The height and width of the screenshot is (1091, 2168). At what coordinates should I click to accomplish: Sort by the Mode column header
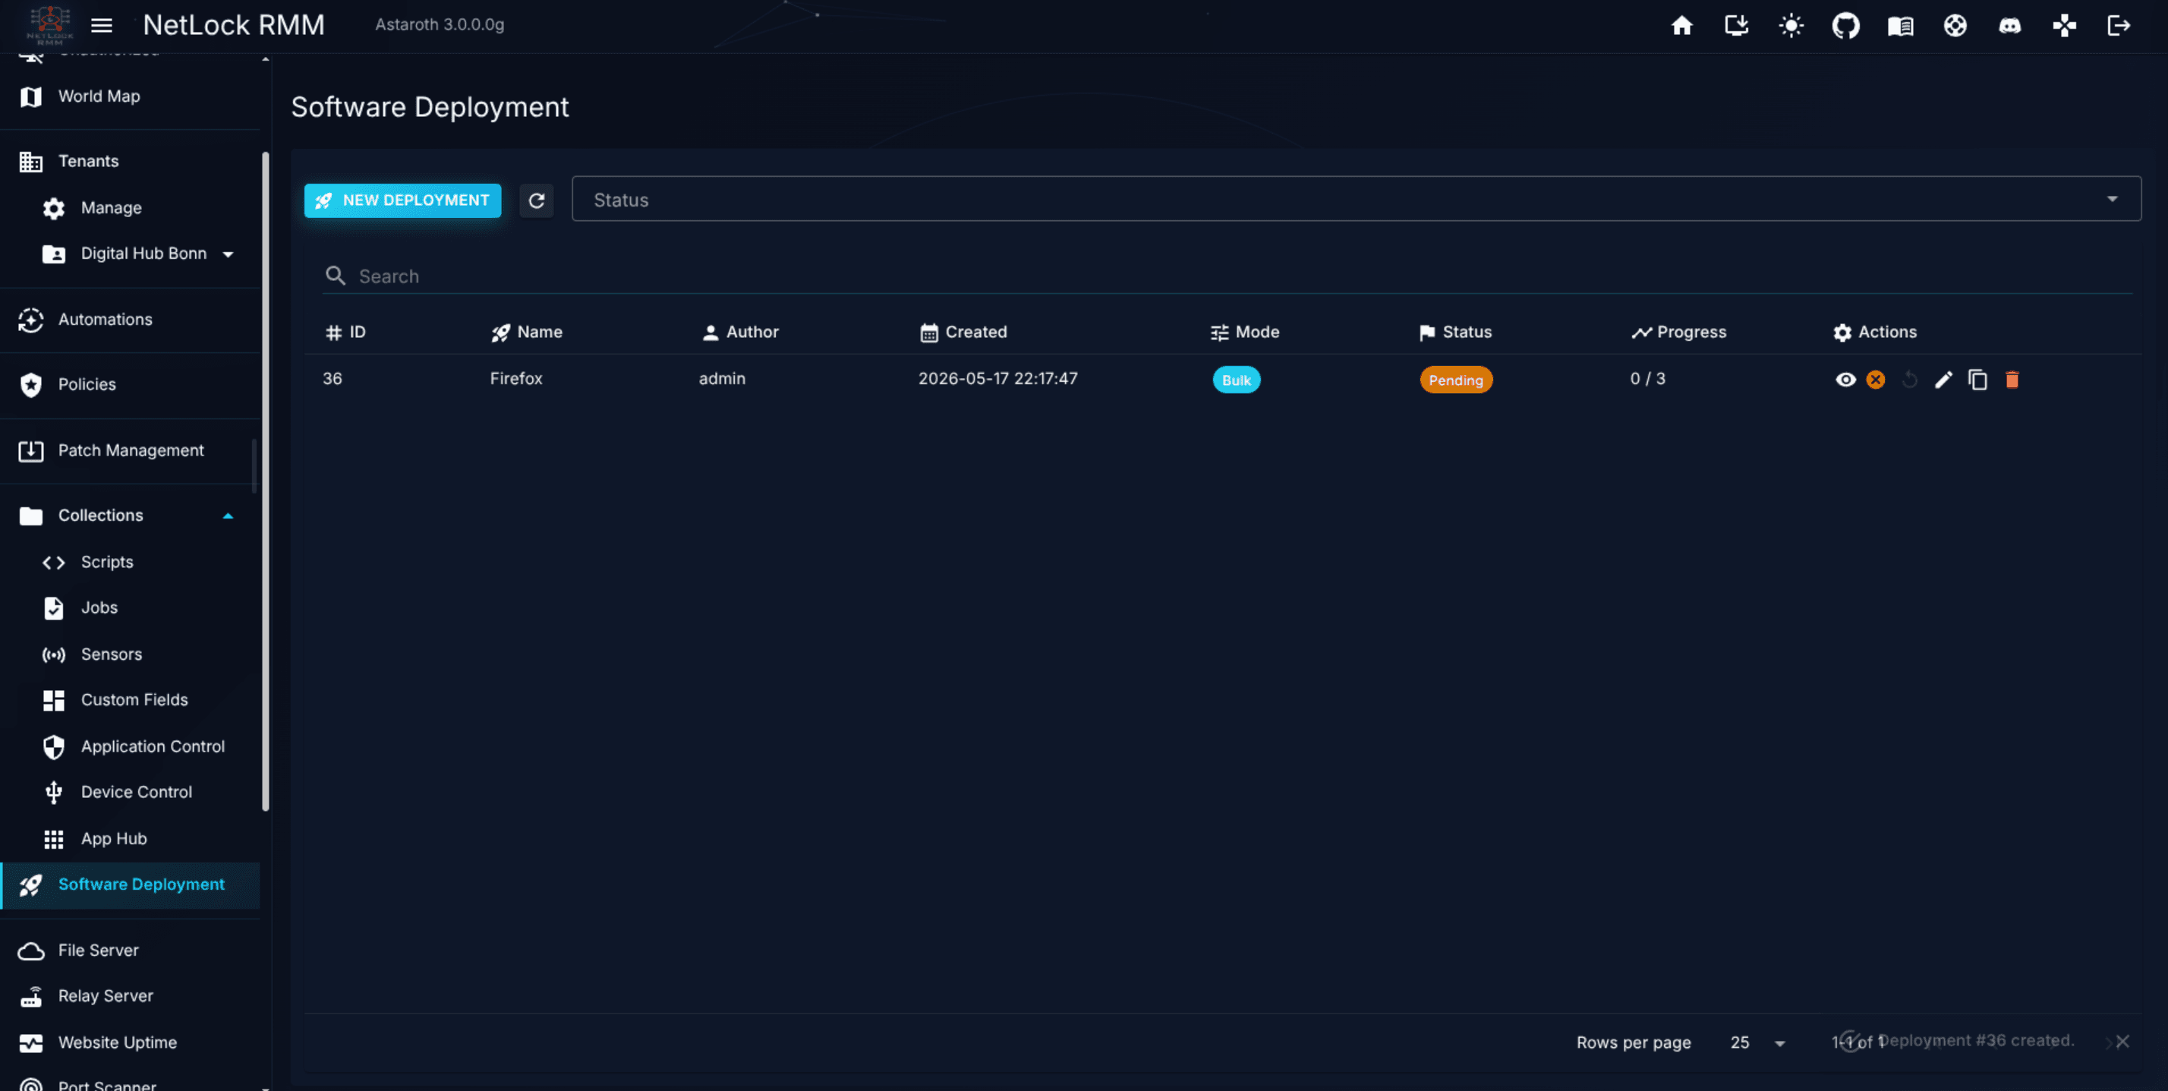(1245, 332)
